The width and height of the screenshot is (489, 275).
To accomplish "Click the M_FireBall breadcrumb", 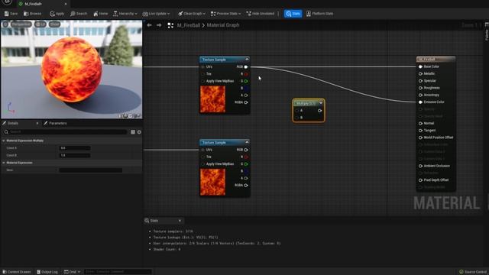I will click(x=189, y=25).
